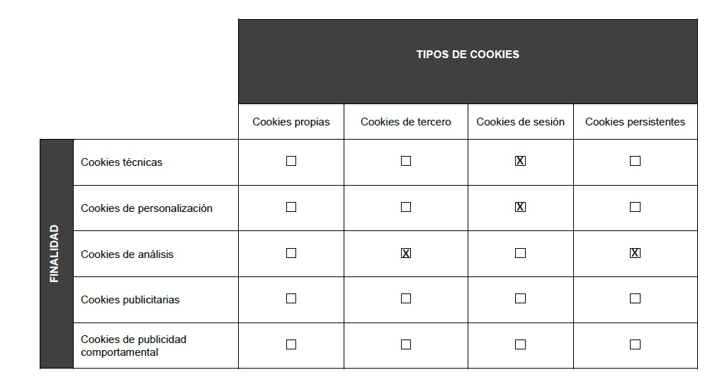Check Cookies técnicas under Cookies de tercero
The image size is (722, 387).
(406, 161)
